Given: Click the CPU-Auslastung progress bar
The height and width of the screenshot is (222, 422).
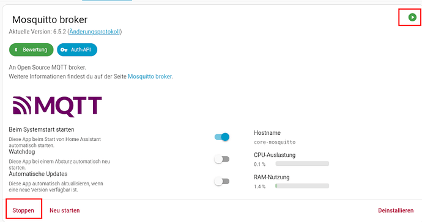Looking at the screenshot, I should (302, 163).
